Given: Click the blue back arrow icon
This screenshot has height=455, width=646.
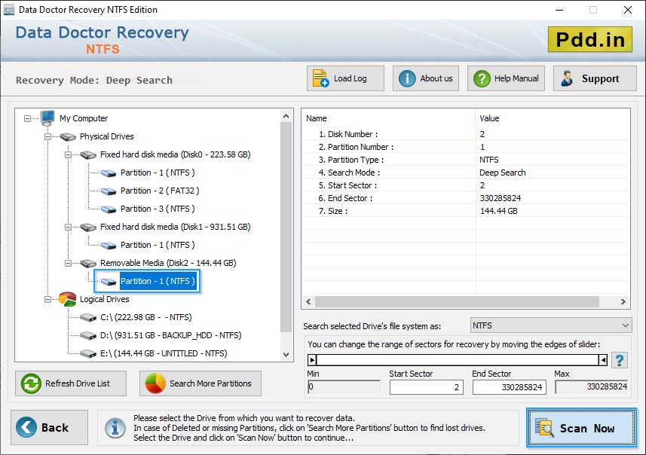Looking at the screenshot, I should pyautogui.click(x=26, y=427).
